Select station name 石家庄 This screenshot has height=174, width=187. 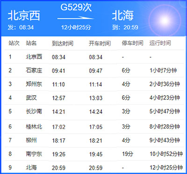point(34,70)
